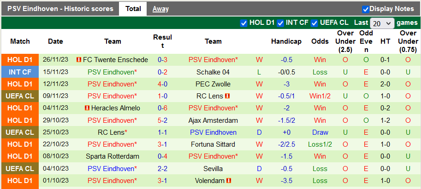The image size is (421, 189).
Task: Click the Sparta Rotterdam team name
Action: point(113,156)
